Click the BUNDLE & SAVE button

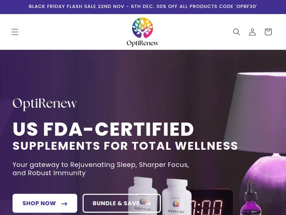tap(122, 203)
